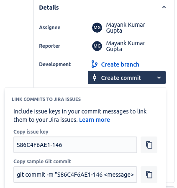This screenshot has width=177, height=188.
Task: Toggle the Create commit dropdown arrow
Action: tap(159, 78)
